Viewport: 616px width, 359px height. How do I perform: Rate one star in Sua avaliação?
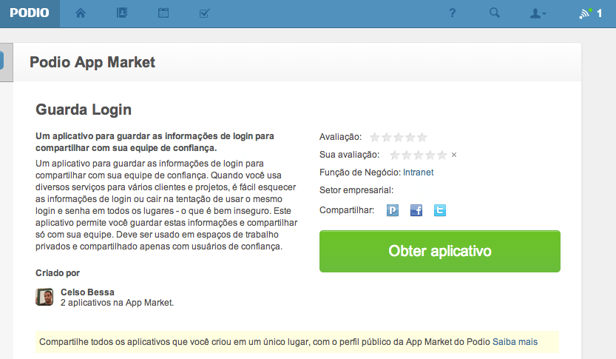click(x=395, y=155)
